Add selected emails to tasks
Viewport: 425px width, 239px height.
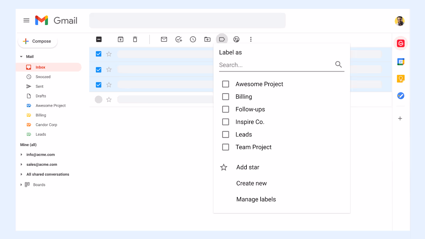click(x=179, y=39)
